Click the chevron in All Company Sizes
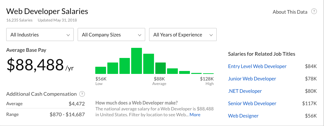324x126 pixels. (139, 35)
